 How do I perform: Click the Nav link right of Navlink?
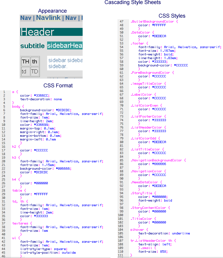[x=71, y=18]
